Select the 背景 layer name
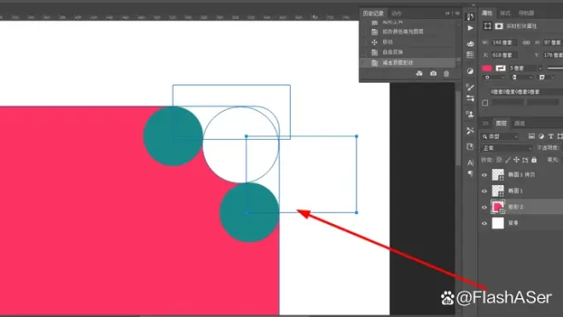563x317 pixels. [513, 223]
